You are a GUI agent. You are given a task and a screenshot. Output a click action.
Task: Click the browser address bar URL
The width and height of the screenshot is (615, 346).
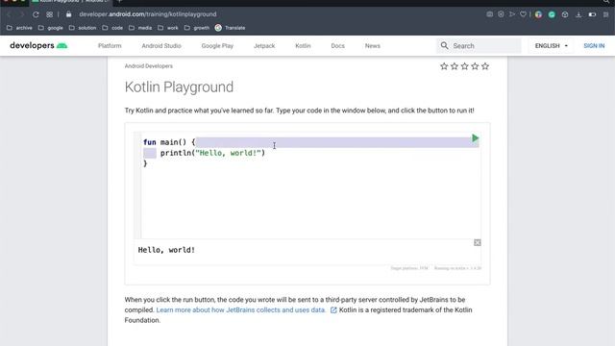coord(148,14)
